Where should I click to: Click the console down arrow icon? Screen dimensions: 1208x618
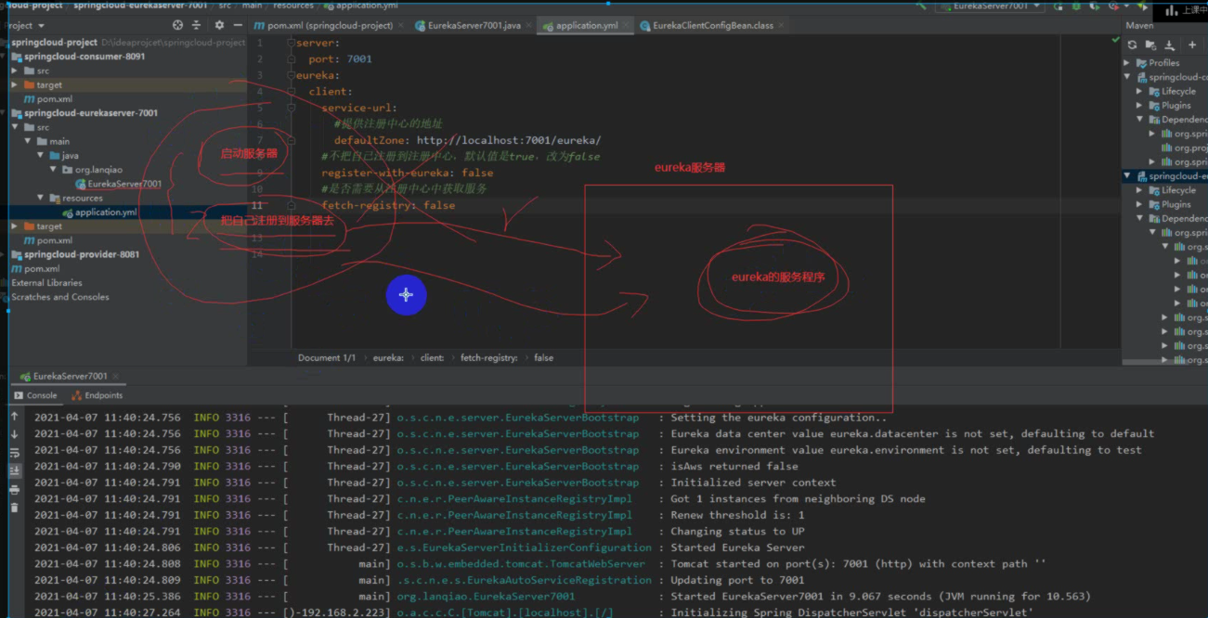14,435
